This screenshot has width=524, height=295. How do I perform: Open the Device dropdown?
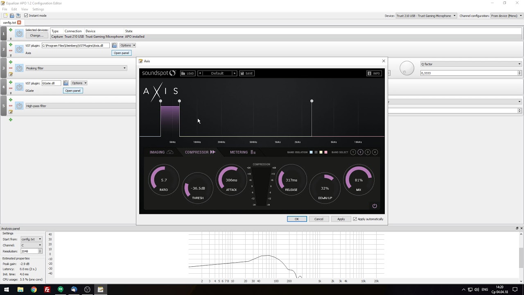click(426, 16)
